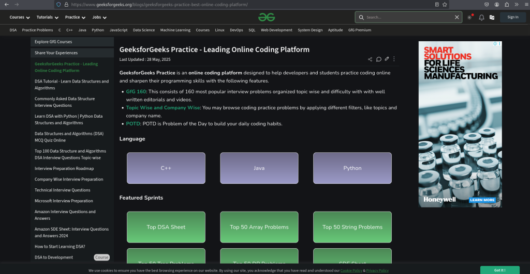Expand the Tutorials dropdown menu
Image resolution: width=530 pixels, height=274 pixels.
[x=47, y=17]
